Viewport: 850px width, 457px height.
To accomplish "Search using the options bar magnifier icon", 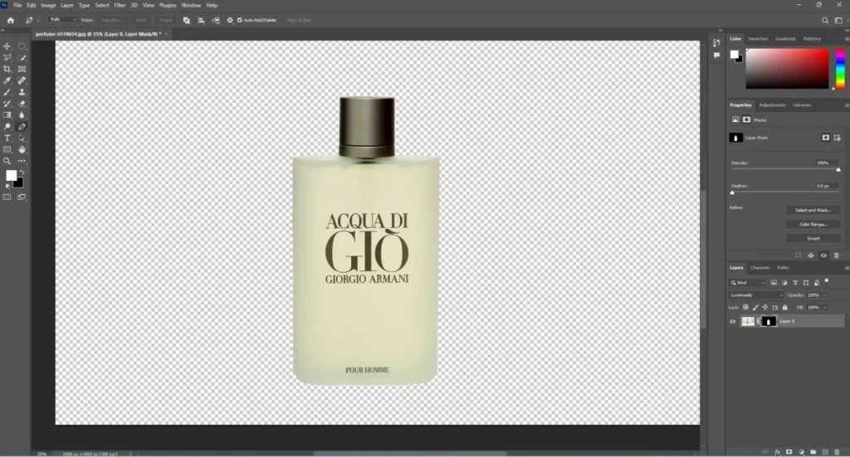I will 825,20.
